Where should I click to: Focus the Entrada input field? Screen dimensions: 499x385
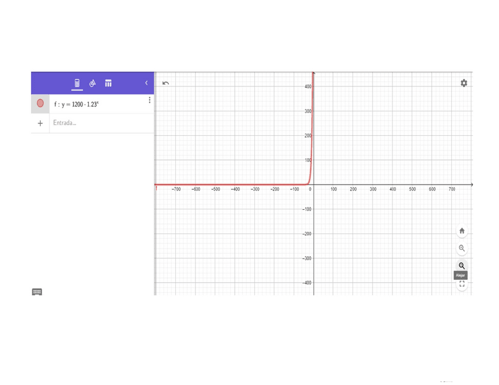102,123
